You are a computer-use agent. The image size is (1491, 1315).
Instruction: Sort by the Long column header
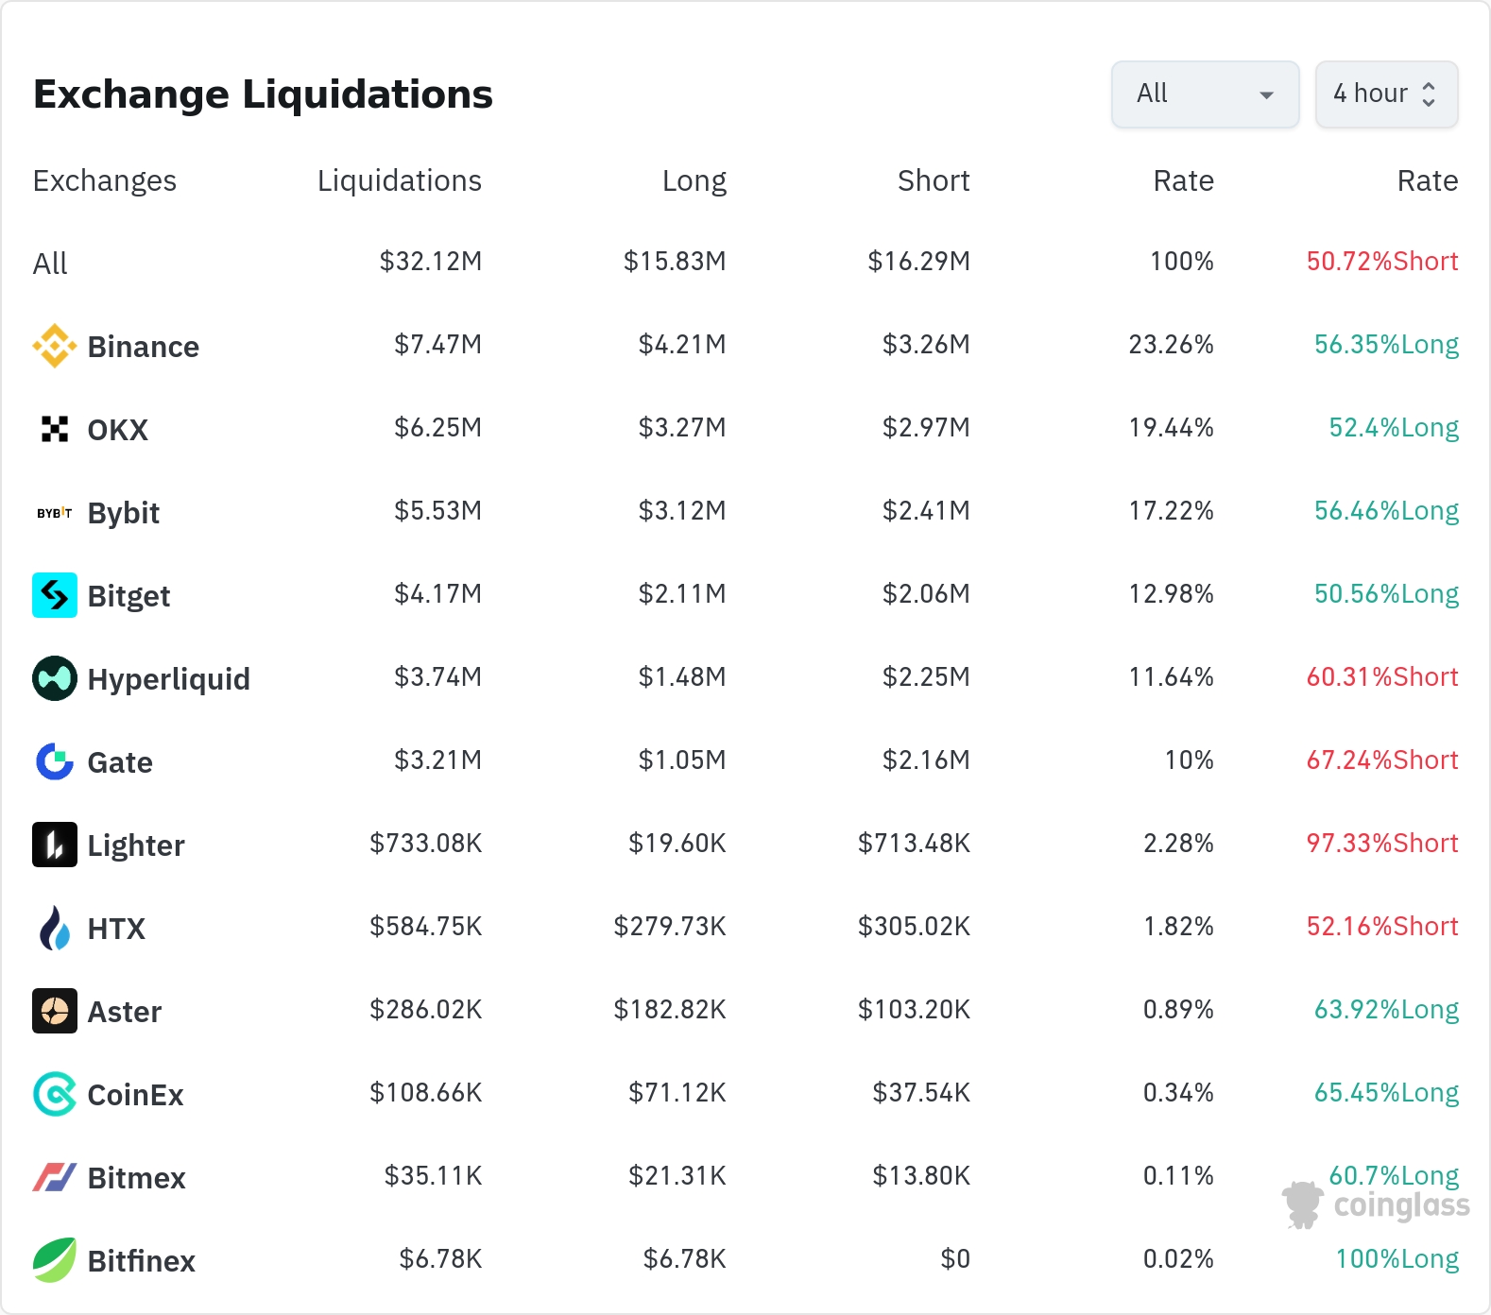[694, 180]
